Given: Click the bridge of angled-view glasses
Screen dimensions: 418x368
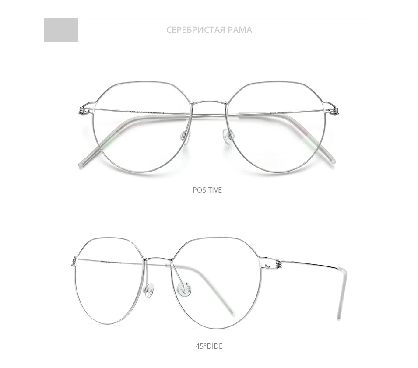Looking at the screenshot, I should (x=158, y=259).
